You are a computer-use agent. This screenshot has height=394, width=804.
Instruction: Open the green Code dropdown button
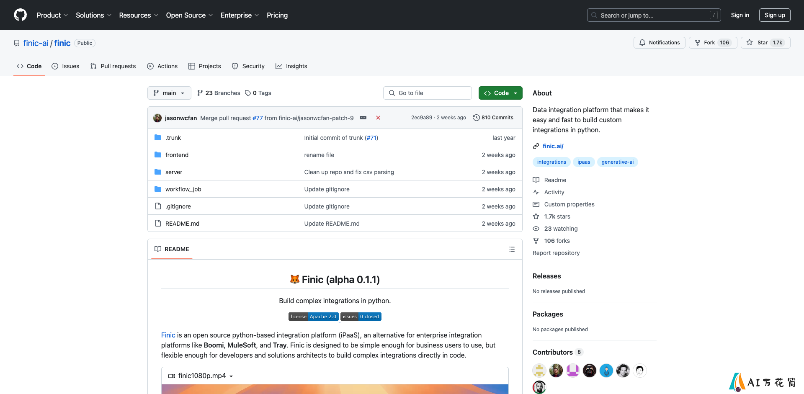[x=500, y=93]
